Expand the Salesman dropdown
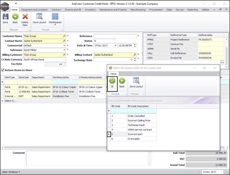 pyautogui.click(x=64, y=50)
